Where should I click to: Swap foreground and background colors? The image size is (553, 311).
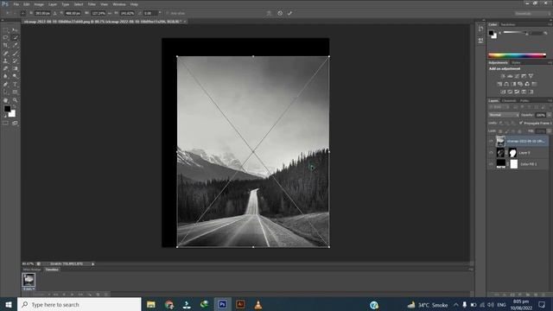[15, 107]
